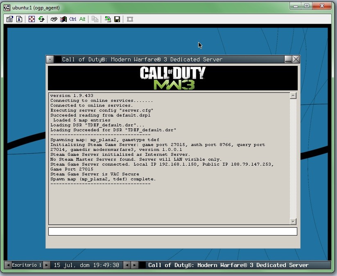Viewport: 337px width, 276px height.
Task: Toggle the Alt key in toolbar
Action: [82, 19]
